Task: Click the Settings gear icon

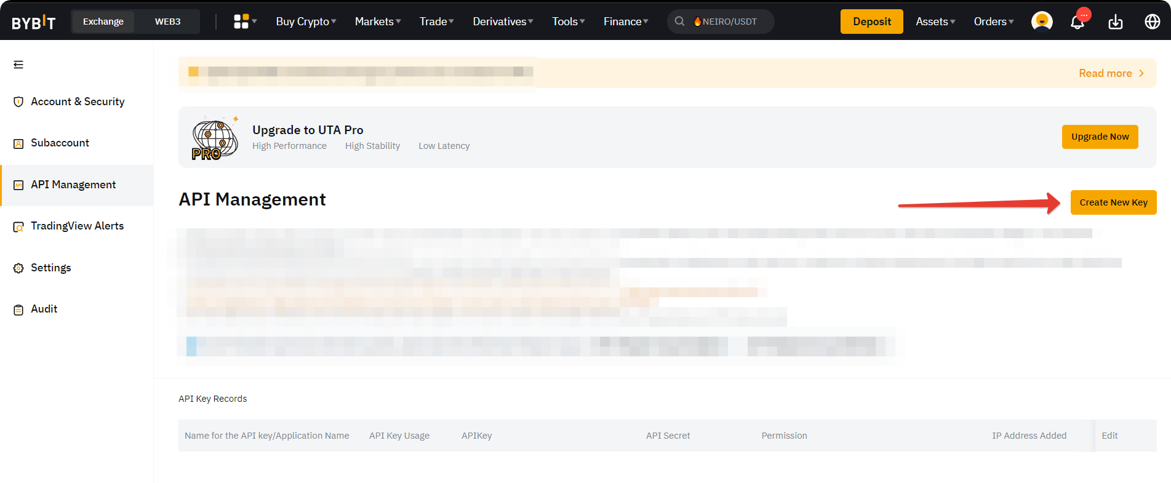Action: point(18,268)
